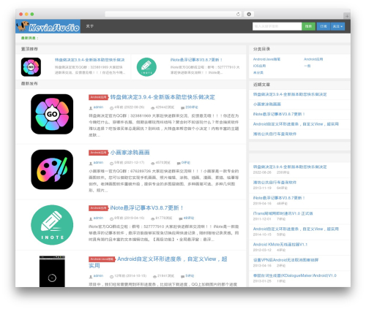
Task: Click the green 搜索 button
Action: pos(308,26)
